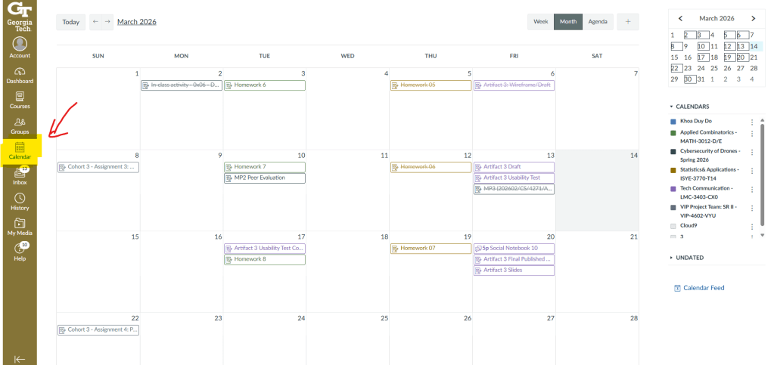Image resolution: width=774 pixels, height=365 pixels.
Task: Open the Groups icon in sidebar
Action: coord(20,122)
